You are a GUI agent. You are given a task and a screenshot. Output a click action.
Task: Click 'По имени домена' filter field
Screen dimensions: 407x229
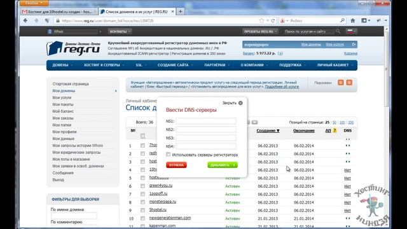[x=74, y=216]
